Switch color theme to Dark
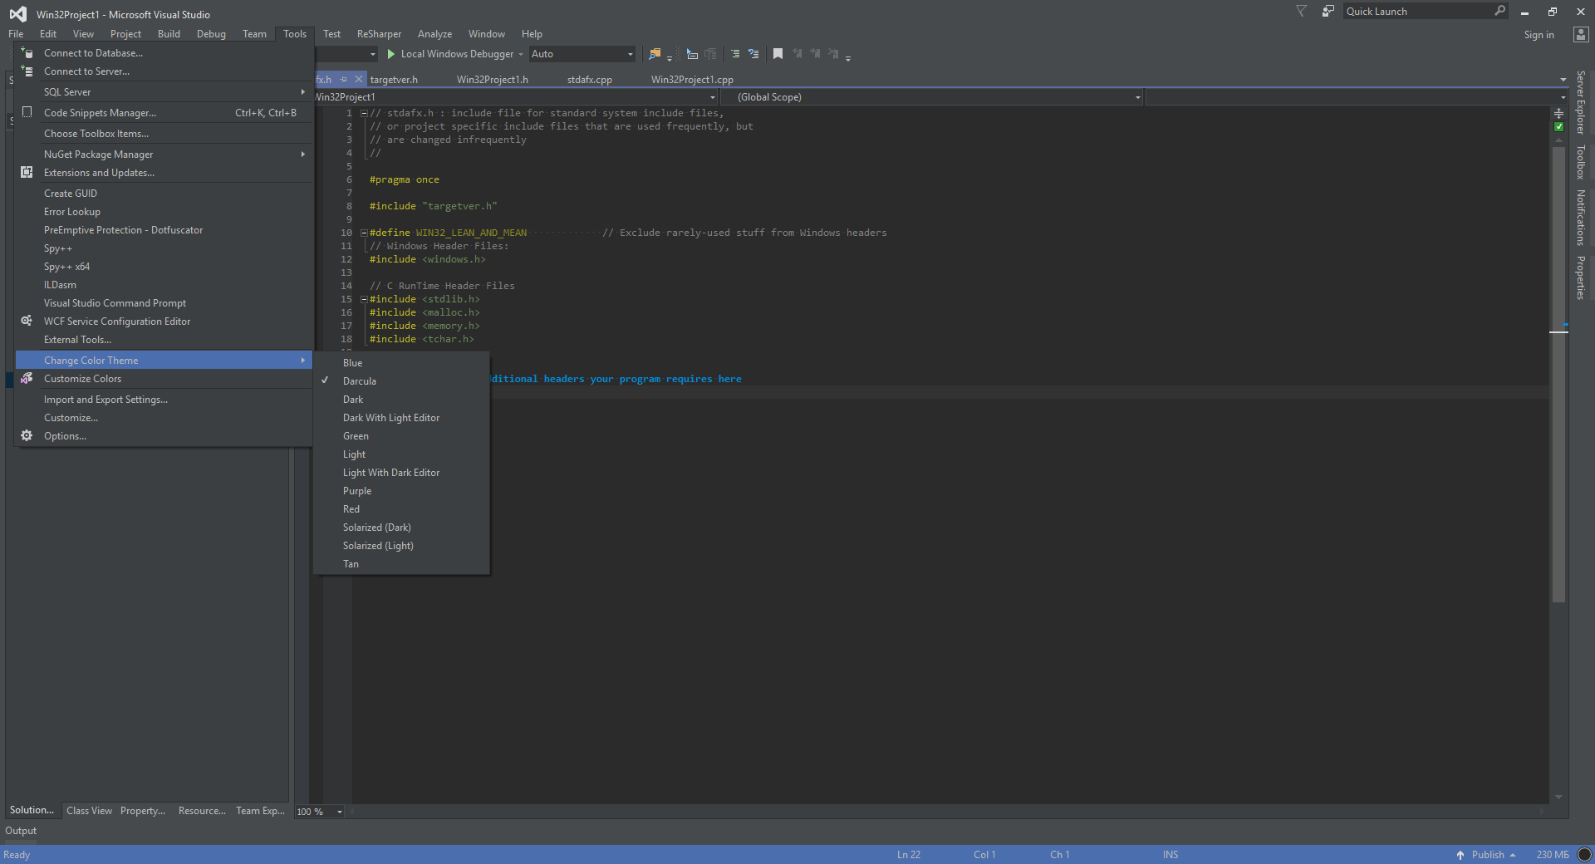Viewport: 1595px width, 864px height. pyautogui.click(x=401, y=400)
